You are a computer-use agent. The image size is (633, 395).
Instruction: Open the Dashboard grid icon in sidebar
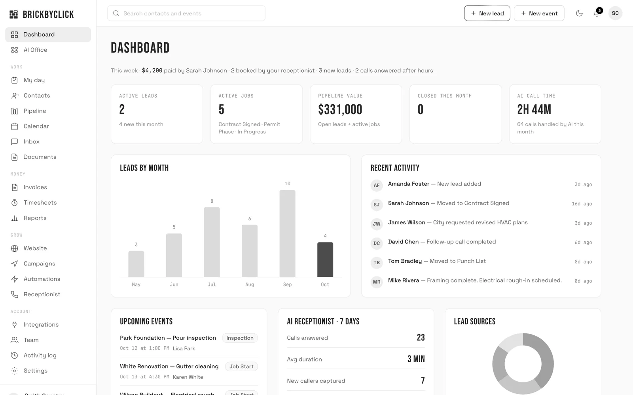click(15, 35)
